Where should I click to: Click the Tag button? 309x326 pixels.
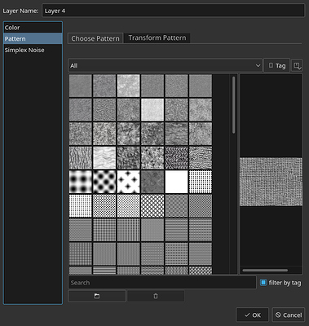(x=277, y=65)
